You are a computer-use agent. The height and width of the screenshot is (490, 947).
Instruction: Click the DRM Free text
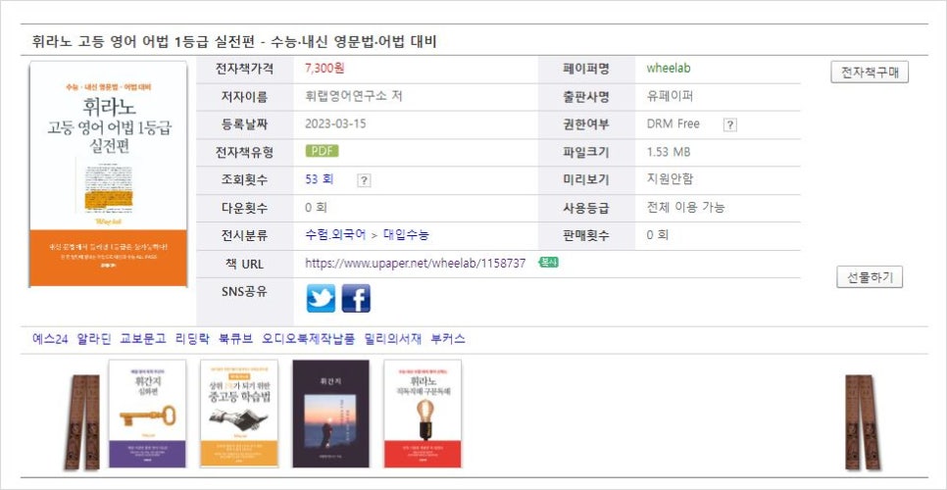pos(673,124)
